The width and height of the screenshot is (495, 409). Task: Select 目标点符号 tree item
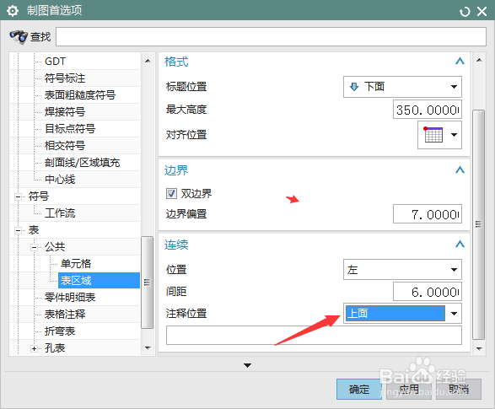tap(70, 129)
